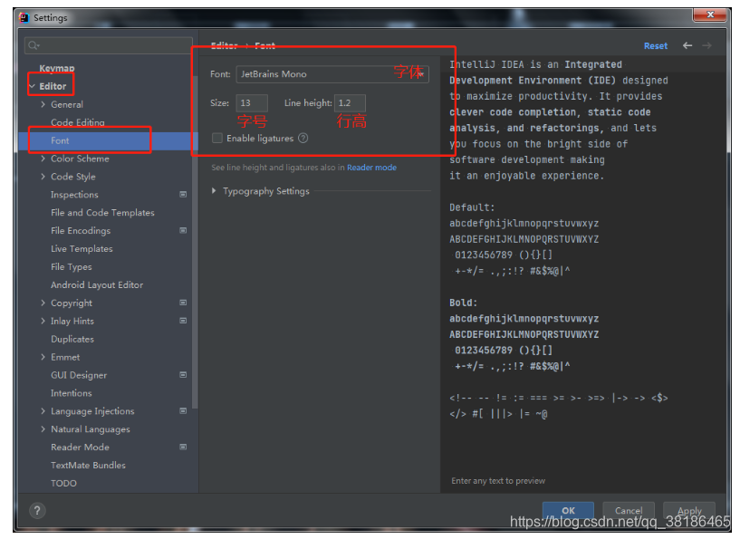
Task: Expand the Language Injections node arrow
Action: point(43,410)
